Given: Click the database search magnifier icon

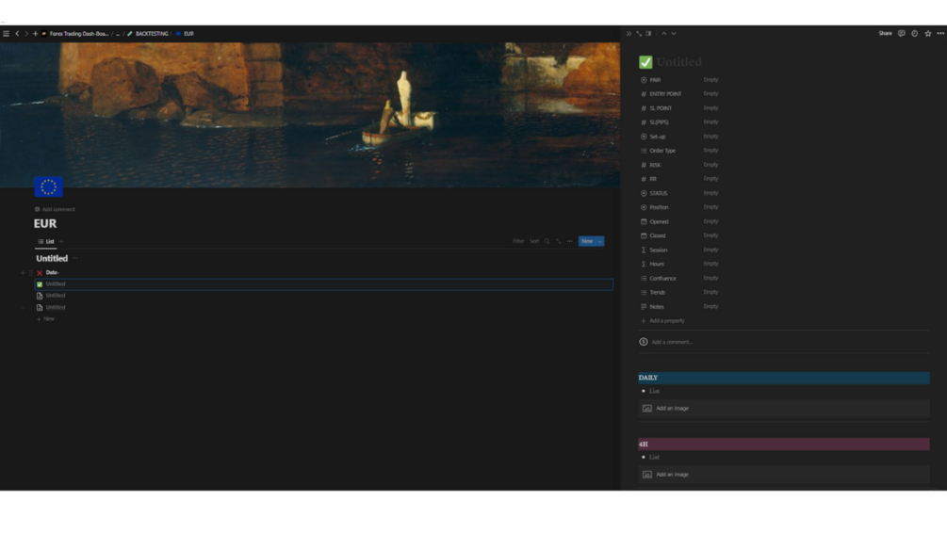Looking at the screenshot, I should coord(547,241).
